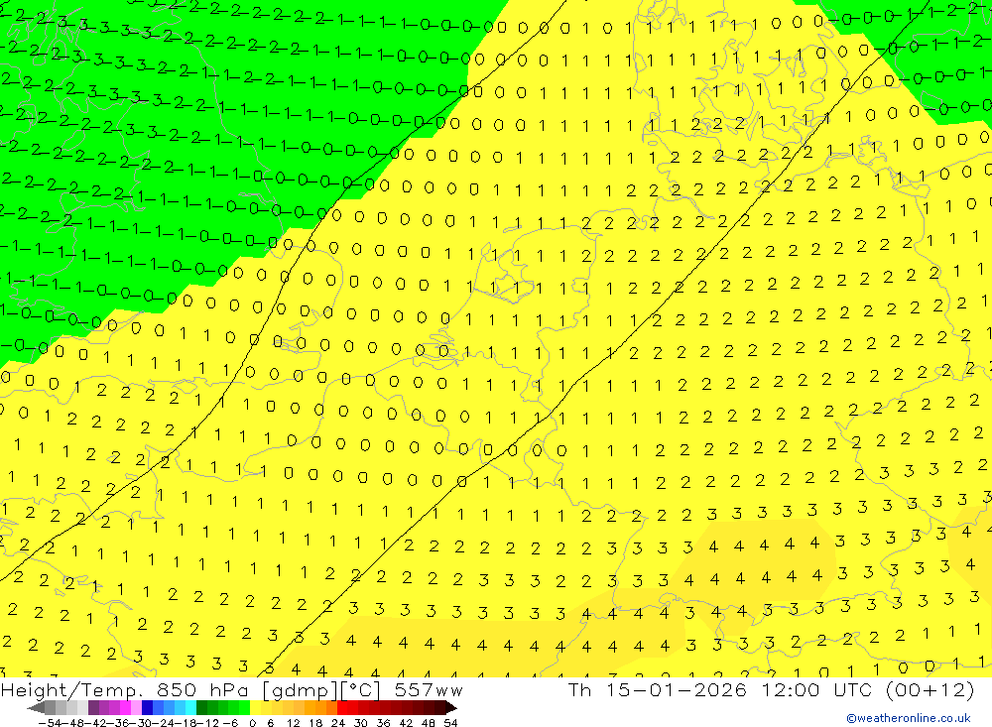992x727 pixels.
Task: Select the bright red legend swatch above 24
Action: pyautogui.click(x=342, y=707)
